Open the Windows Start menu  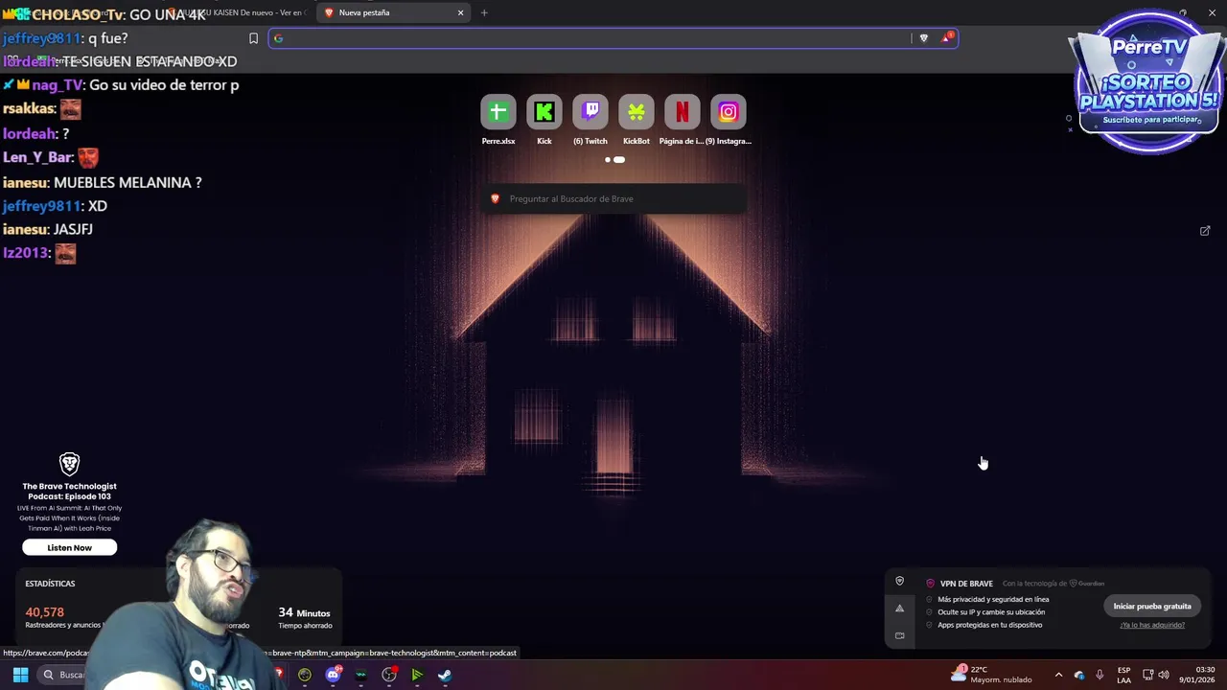click(x=20, y=675)
